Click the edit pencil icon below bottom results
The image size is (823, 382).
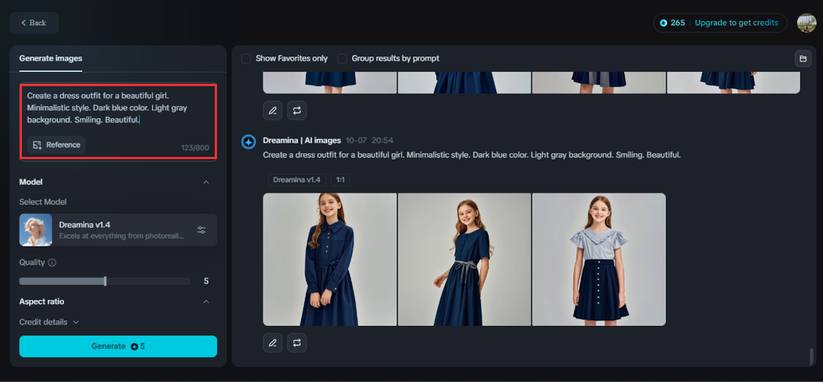click(273, 343)
